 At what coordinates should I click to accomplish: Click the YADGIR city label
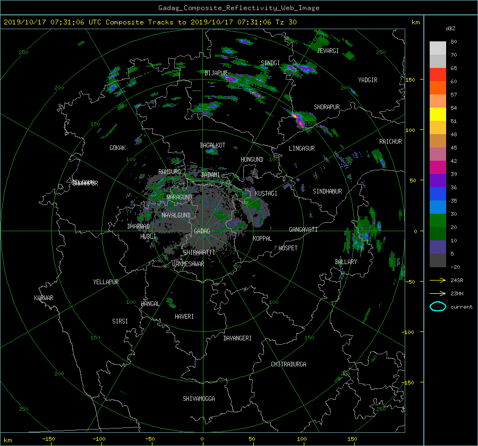[x=368, y=80]
